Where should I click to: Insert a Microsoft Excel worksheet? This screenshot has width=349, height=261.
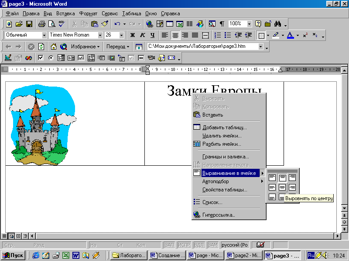pos(180,24)
